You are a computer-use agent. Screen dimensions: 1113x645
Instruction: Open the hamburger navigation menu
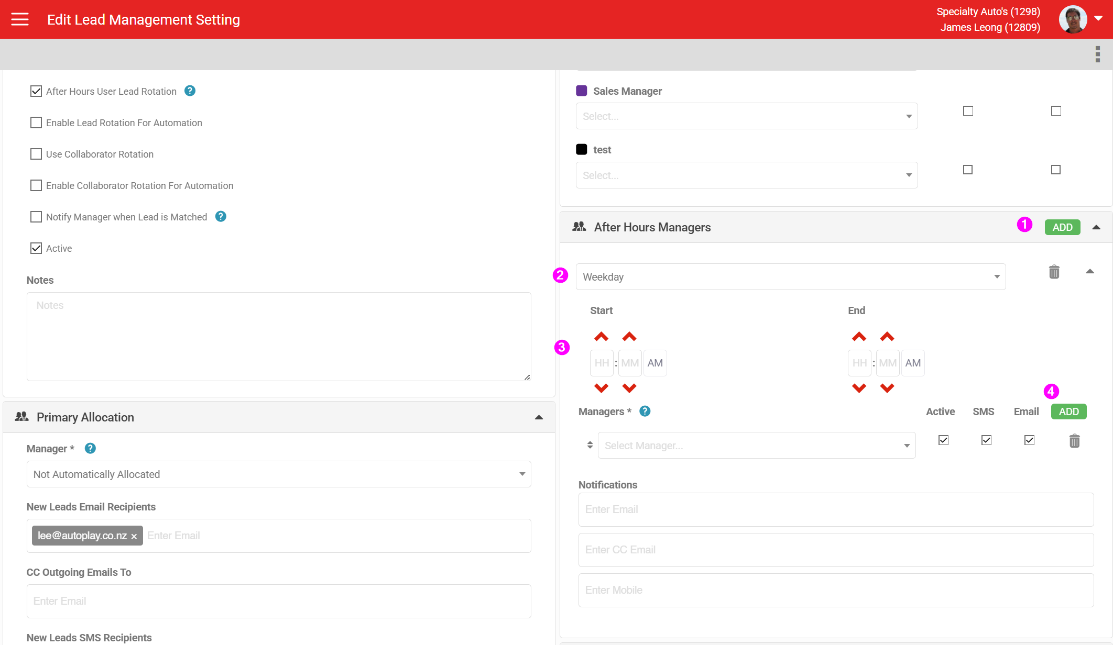(20, 19)
